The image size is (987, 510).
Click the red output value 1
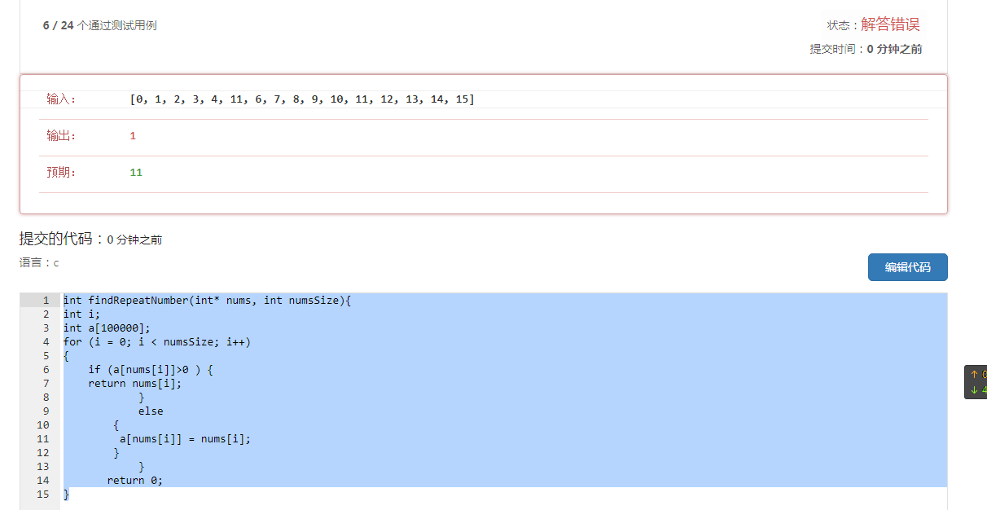pyautogui.click(x=133, y=136)
